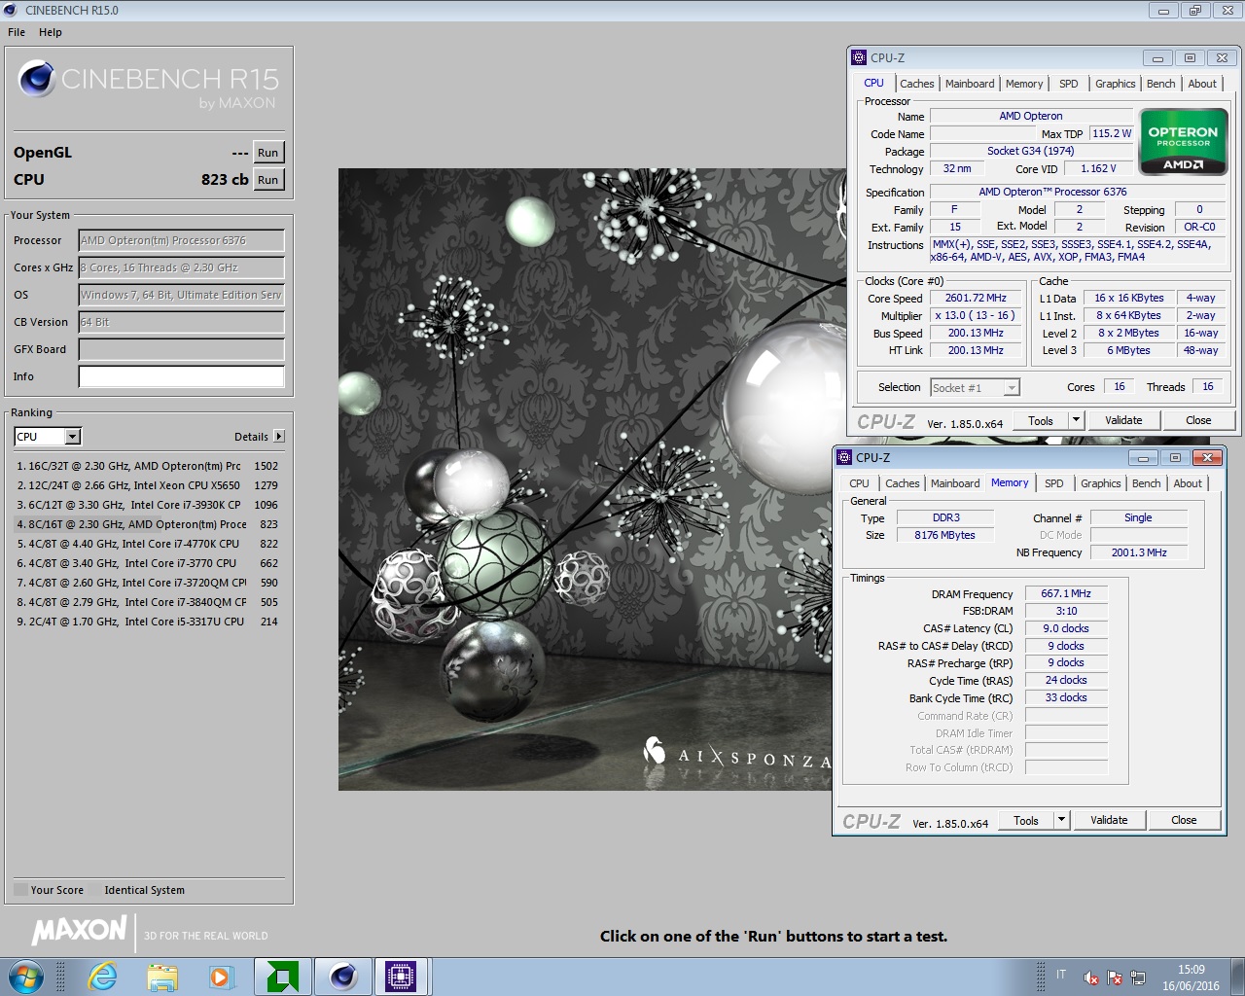Click the Your Score legend swatch
This screenshot has height=996, width=1245.
(21, 890)
